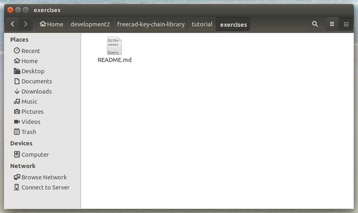This screenshot has height=213, width=358.
Task: Close the exercises window
Action: point(10,10)
